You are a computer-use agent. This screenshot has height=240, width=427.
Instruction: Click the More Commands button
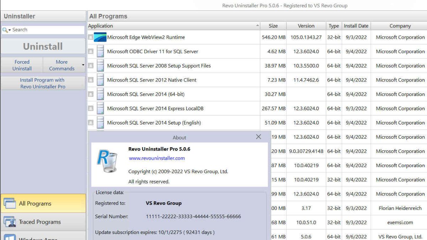[x=62, y=65]
